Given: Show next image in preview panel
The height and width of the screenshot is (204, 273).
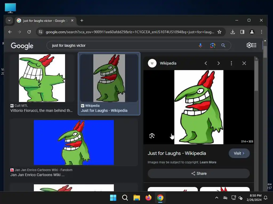Looking at the screenshot, I should 219,63.
